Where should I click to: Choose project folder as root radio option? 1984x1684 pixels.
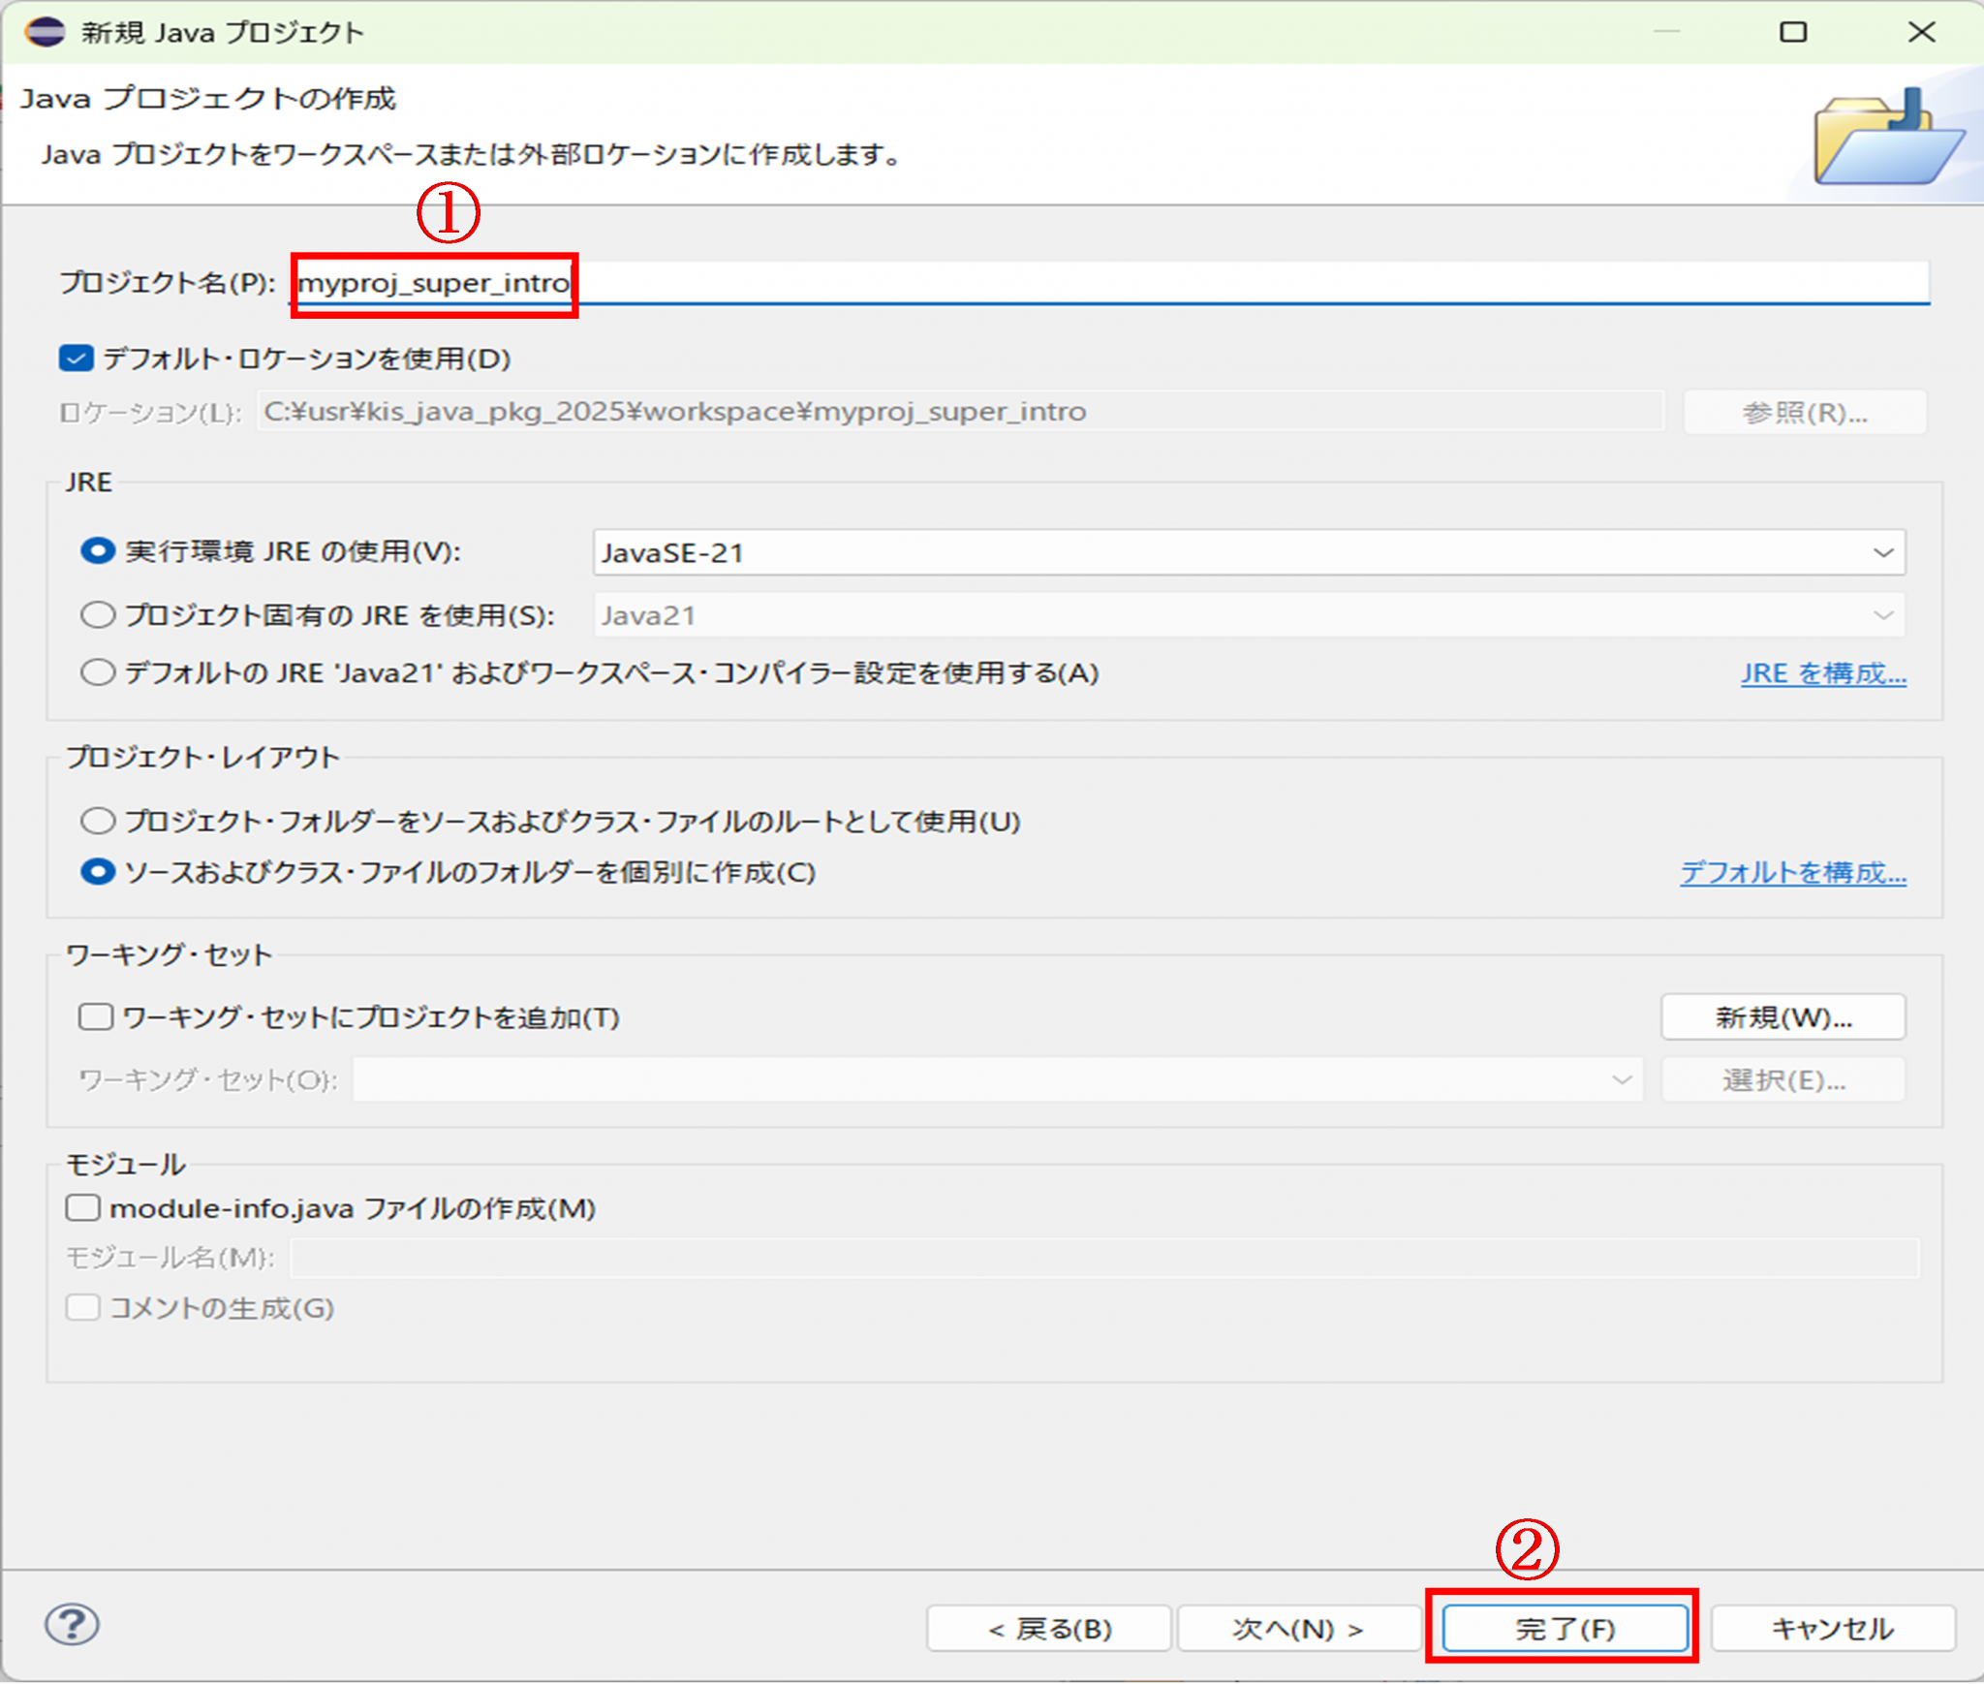point(97,822)
